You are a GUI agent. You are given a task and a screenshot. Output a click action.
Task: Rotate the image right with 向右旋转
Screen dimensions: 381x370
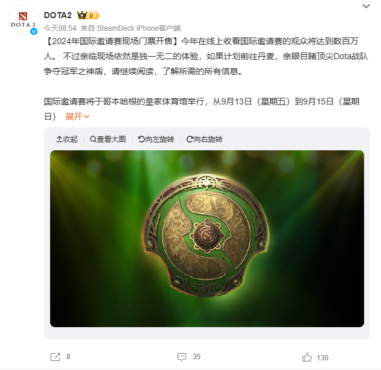pos(204,139)
